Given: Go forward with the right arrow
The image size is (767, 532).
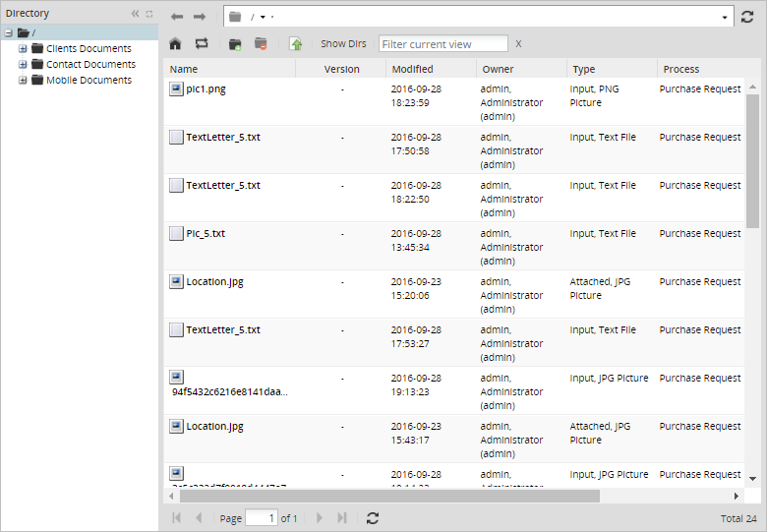Looking at the screenshot, I should pyautogui.click(x=200, y=17).
